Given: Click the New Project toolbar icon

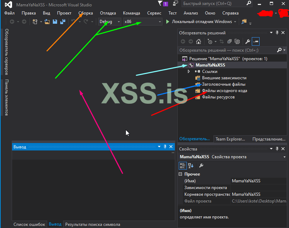Looking at the screenshot, I should pos(35,22).
